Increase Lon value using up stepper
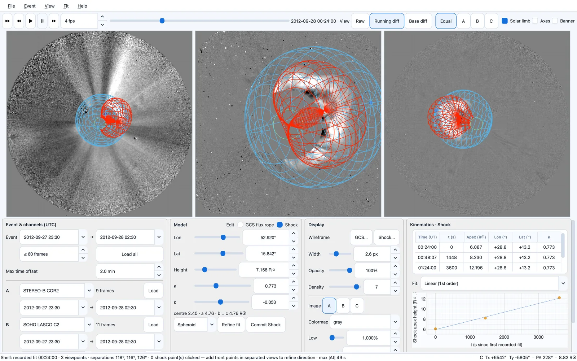 click(294, 233)
